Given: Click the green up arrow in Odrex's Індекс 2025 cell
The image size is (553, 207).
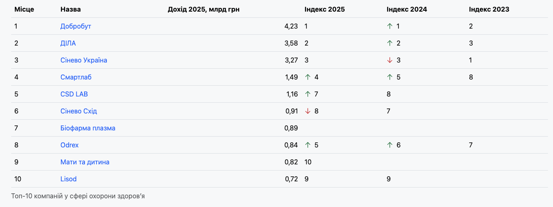Looking at the screenshot, I should pos(307,145).
